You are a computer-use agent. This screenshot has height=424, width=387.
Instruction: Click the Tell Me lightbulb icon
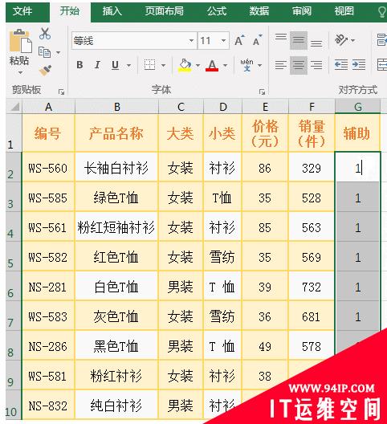[381, 12]
